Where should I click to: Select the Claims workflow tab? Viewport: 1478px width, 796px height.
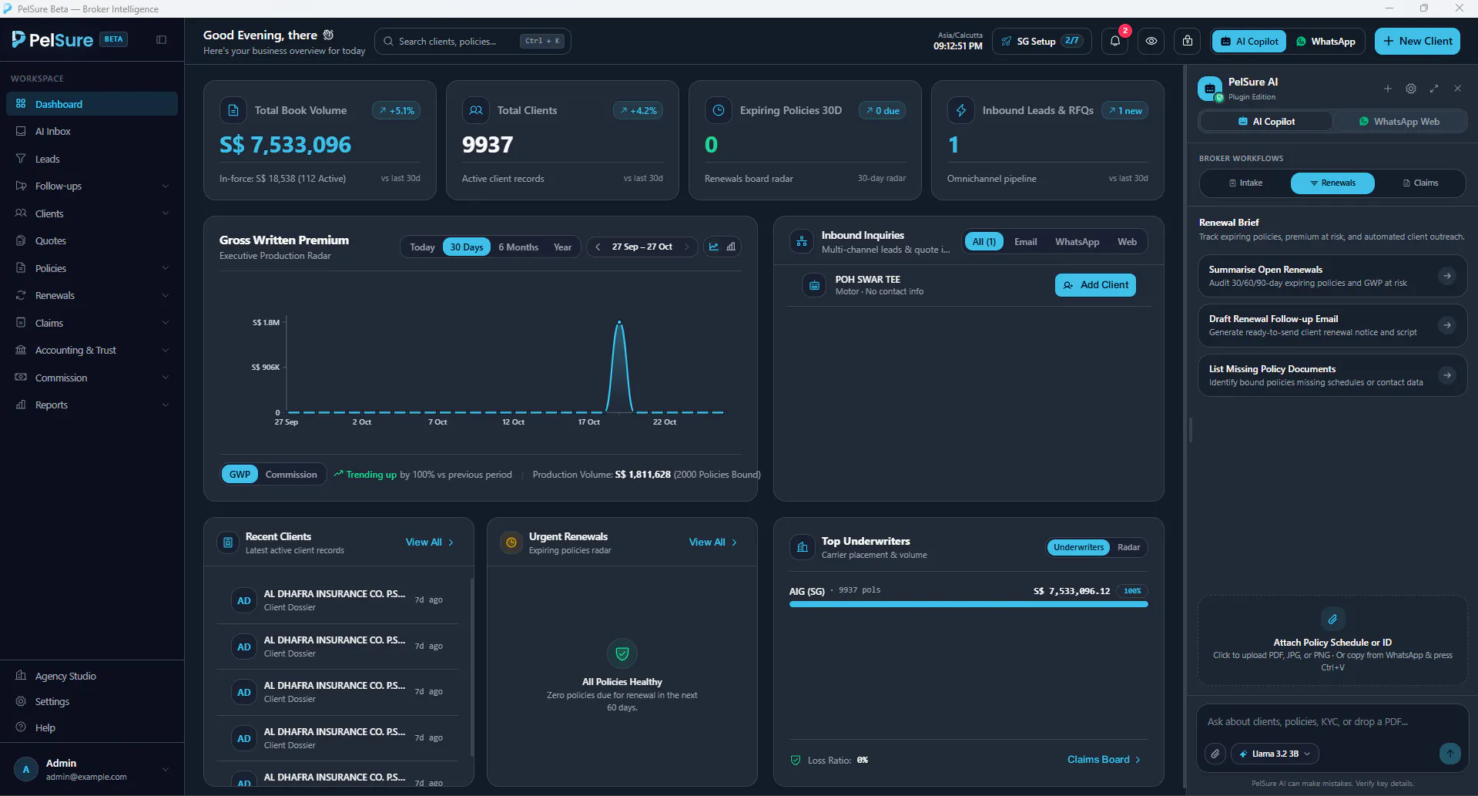point(1420,183)
